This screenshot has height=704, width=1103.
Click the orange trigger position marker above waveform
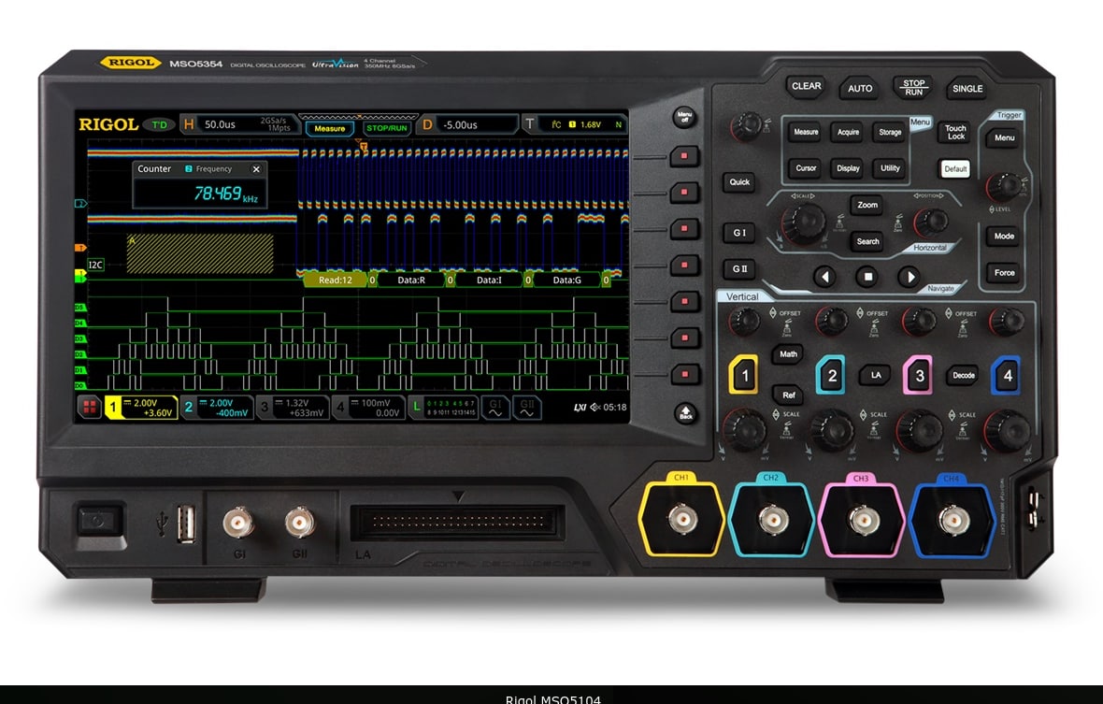click(x=363, y=146)
